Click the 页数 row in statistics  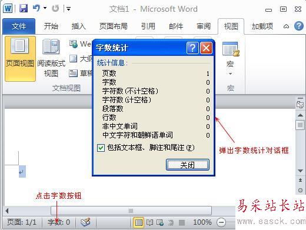[x=156, y=74]
